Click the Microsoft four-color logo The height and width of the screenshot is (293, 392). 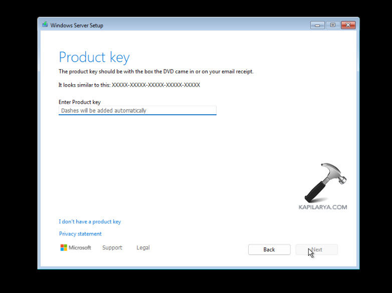pyautogui.click(x=64, y=247)
